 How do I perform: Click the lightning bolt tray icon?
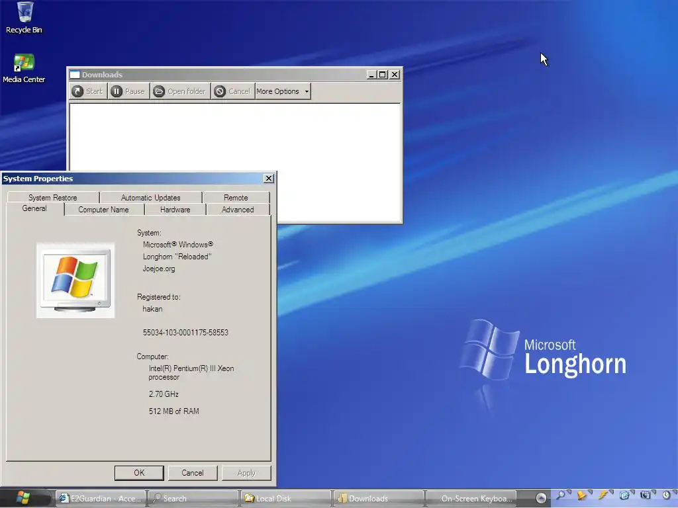click(603, 495)
